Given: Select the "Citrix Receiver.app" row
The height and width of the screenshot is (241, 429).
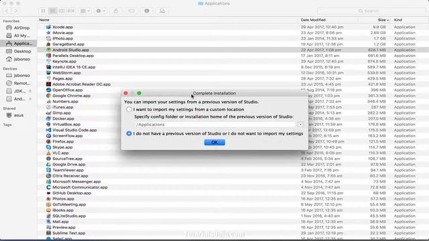Looking at the screenshot, I should (233, 176).
